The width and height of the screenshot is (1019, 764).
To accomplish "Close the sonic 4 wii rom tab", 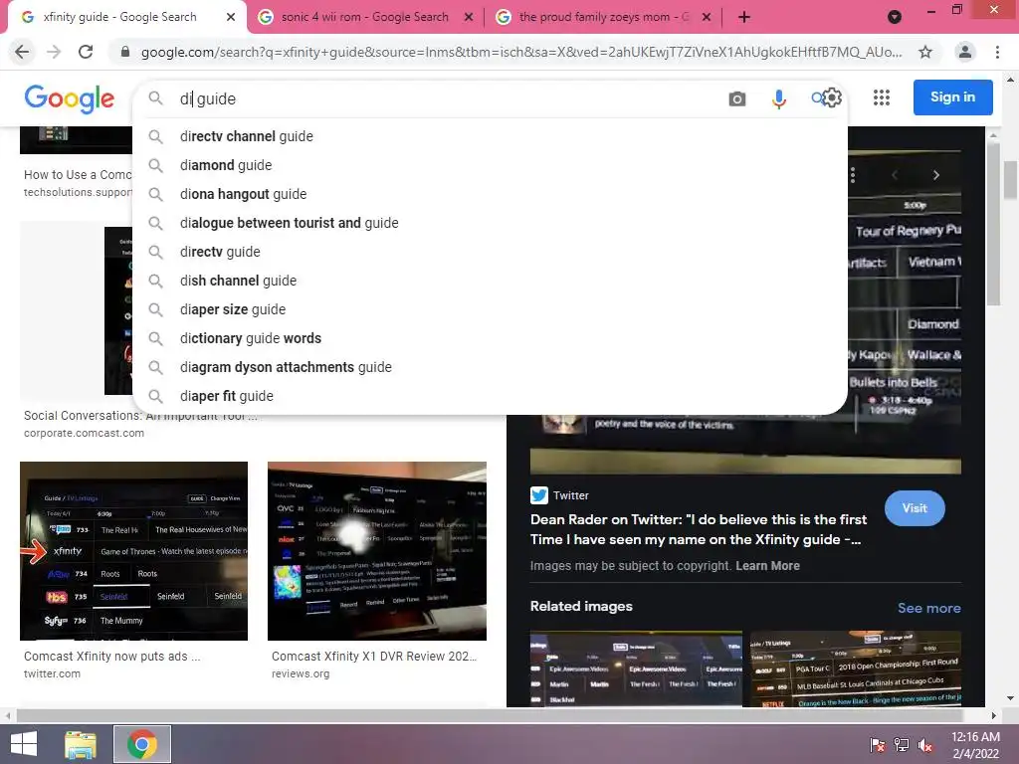I will 469,17.
